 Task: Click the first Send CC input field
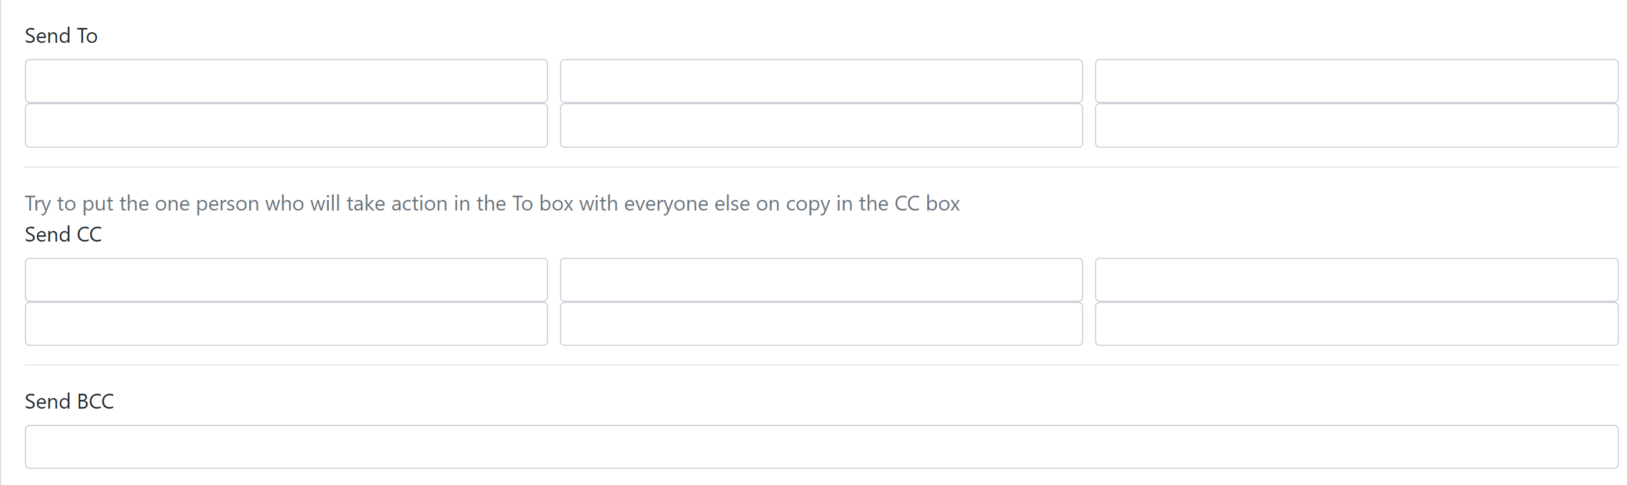286,279
